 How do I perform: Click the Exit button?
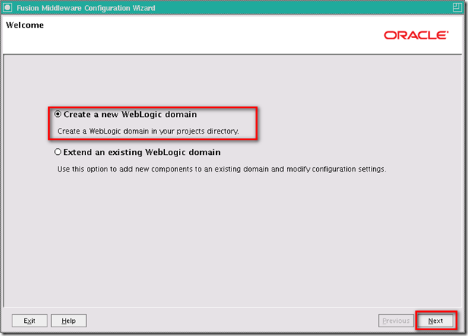coord(29,321)
